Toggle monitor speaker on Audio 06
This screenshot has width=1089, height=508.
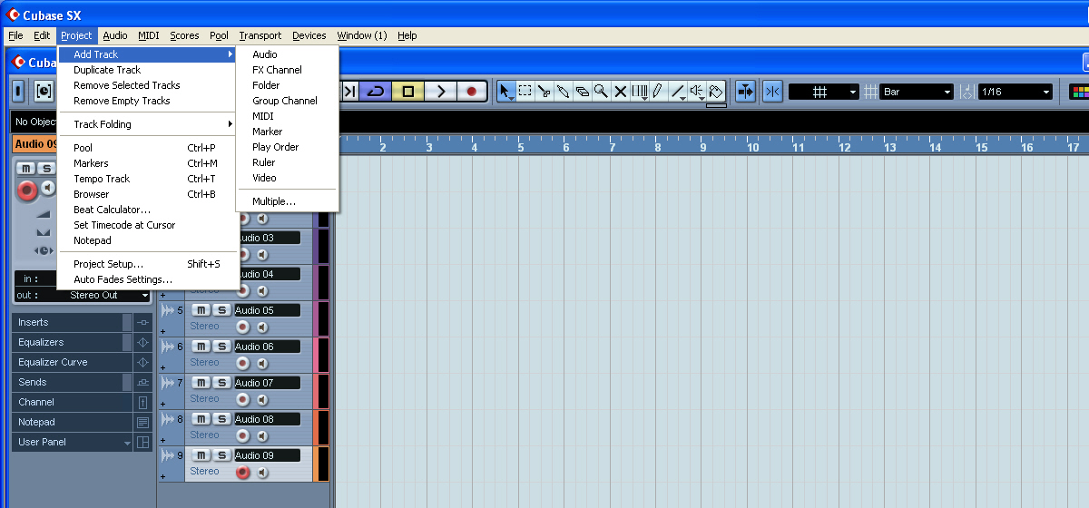[262, 363]
